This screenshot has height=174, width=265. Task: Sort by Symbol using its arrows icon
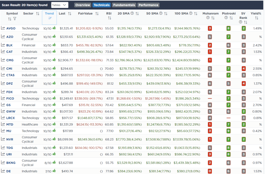pos(10,19)
